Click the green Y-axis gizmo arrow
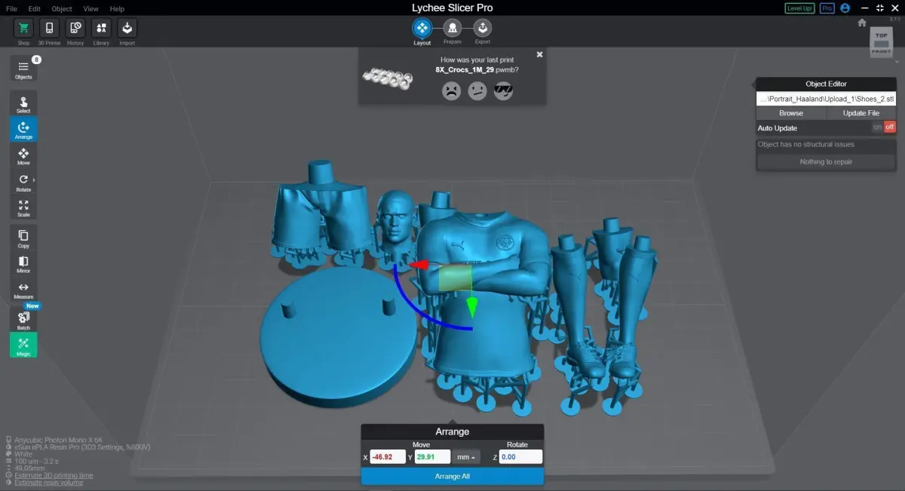 472,307
